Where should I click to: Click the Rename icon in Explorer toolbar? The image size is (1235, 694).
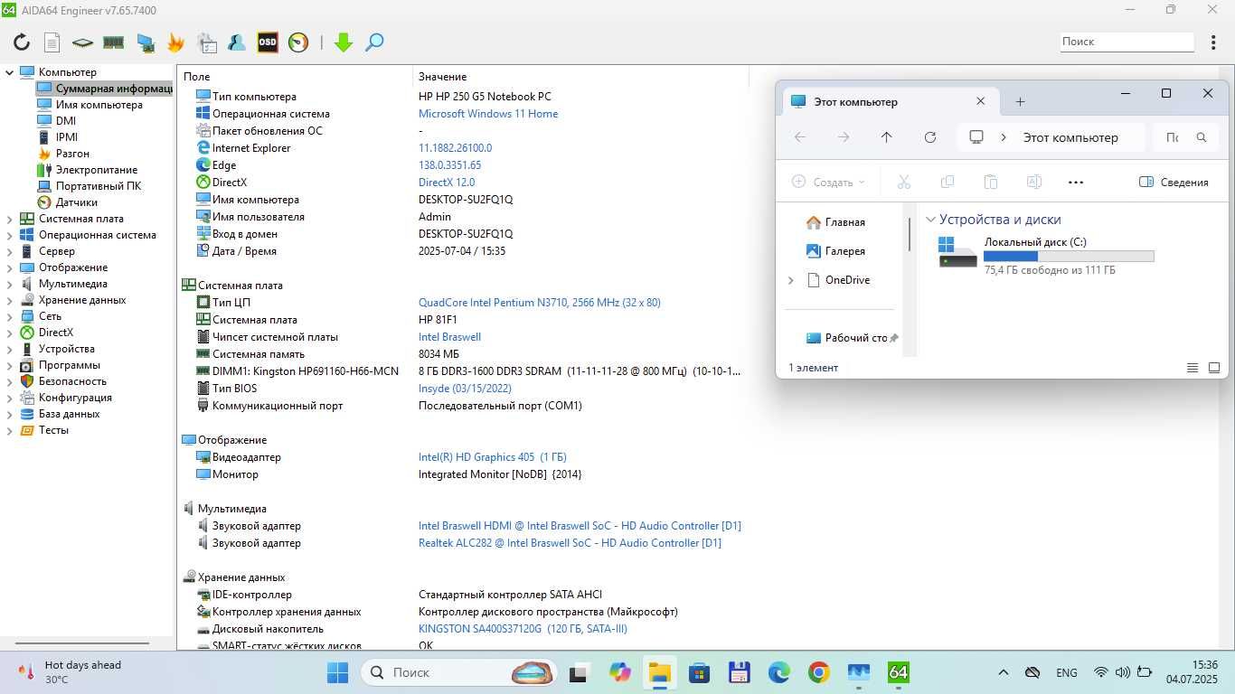(x=1034, y=182)
